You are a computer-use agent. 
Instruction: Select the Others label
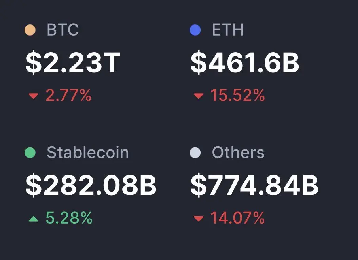[x=238, y=153]
